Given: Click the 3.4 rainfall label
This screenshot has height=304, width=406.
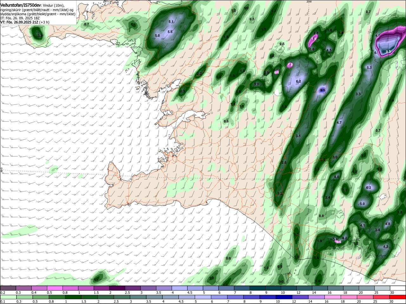Looking at the screenshot, I should (377, 230).
